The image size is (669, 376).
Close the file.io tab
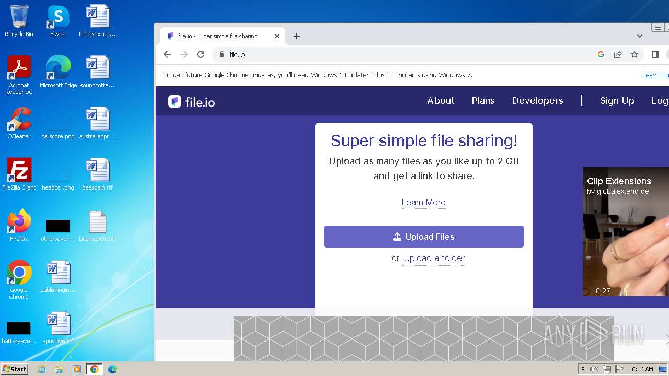[277, 36]
